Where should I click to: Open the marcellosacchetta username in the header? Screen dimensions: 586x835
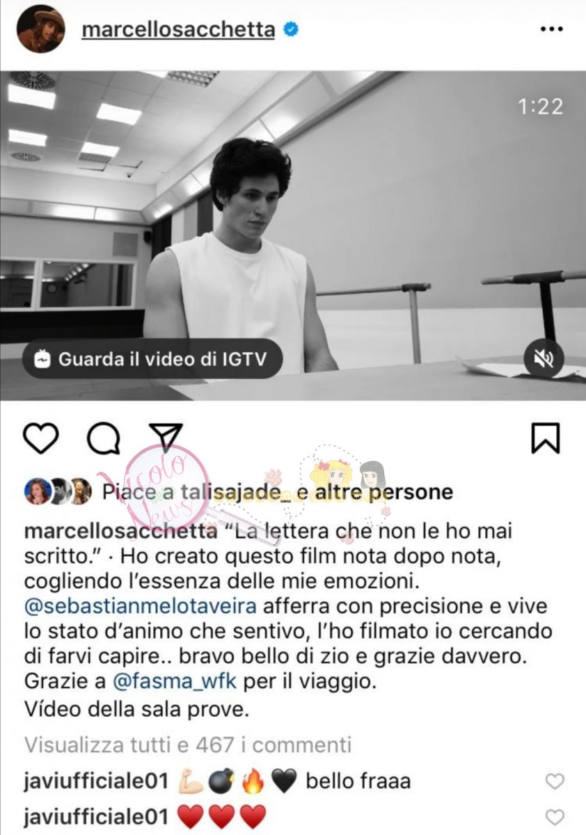(x=178, y=30)
